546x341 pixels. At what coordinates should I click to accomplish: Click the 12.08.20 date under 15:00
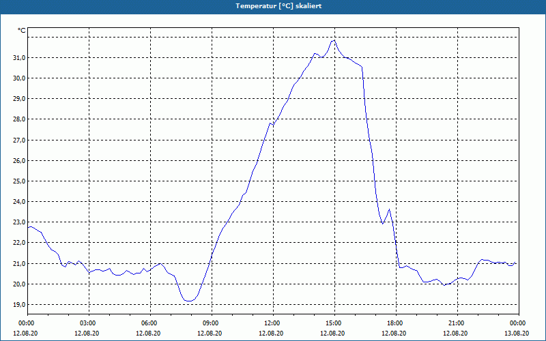tap(332, 333)
